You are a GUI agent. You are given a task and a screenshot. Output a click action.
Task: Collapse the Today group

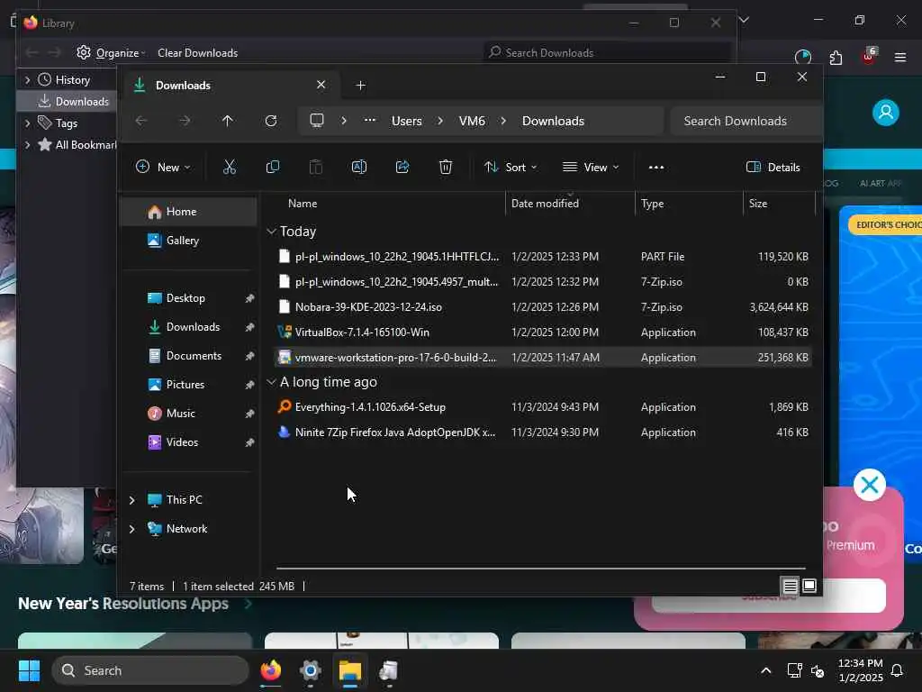tap(271, 232)
